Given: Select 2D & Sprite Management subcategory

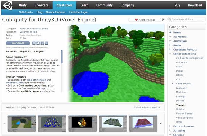Looking at the screenshot, I should click(189, 58).
